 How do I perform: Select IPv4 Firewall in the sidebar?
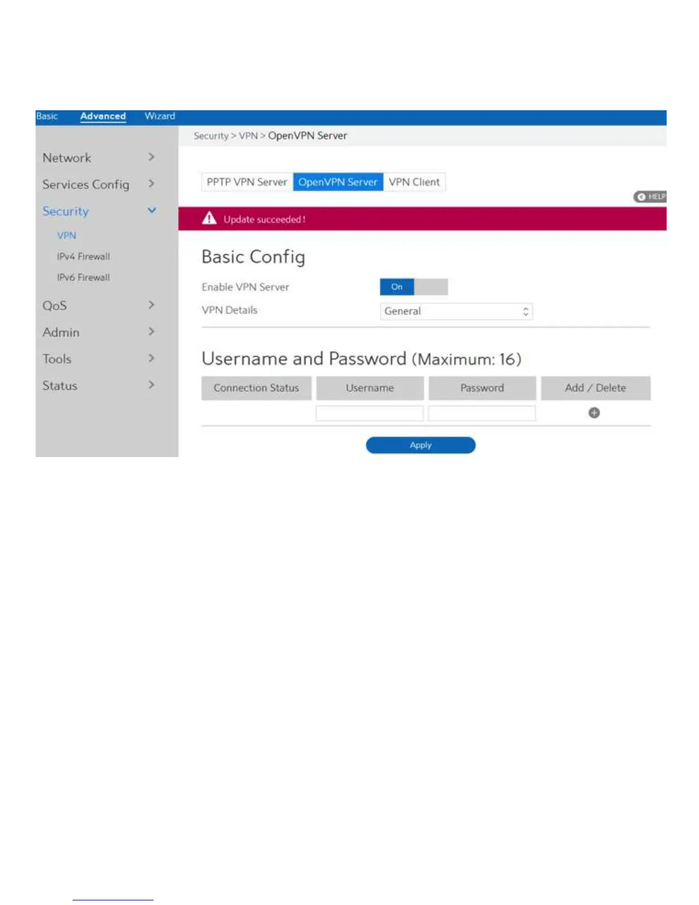point(83,257)
